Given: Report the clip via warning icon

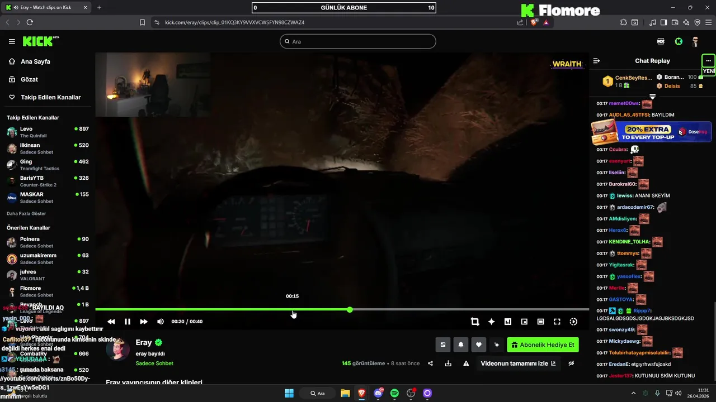Looking at the screenshot, I should (466, 363).
